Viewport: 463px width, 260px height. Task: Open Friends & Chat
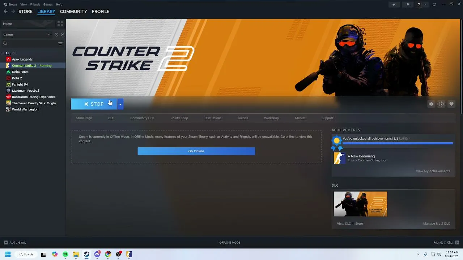[446, 243]
